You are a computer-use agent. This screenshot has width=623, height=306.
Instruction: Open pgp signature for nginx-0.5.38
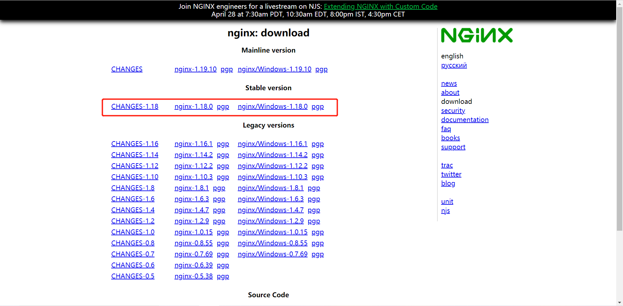point(223,276)
